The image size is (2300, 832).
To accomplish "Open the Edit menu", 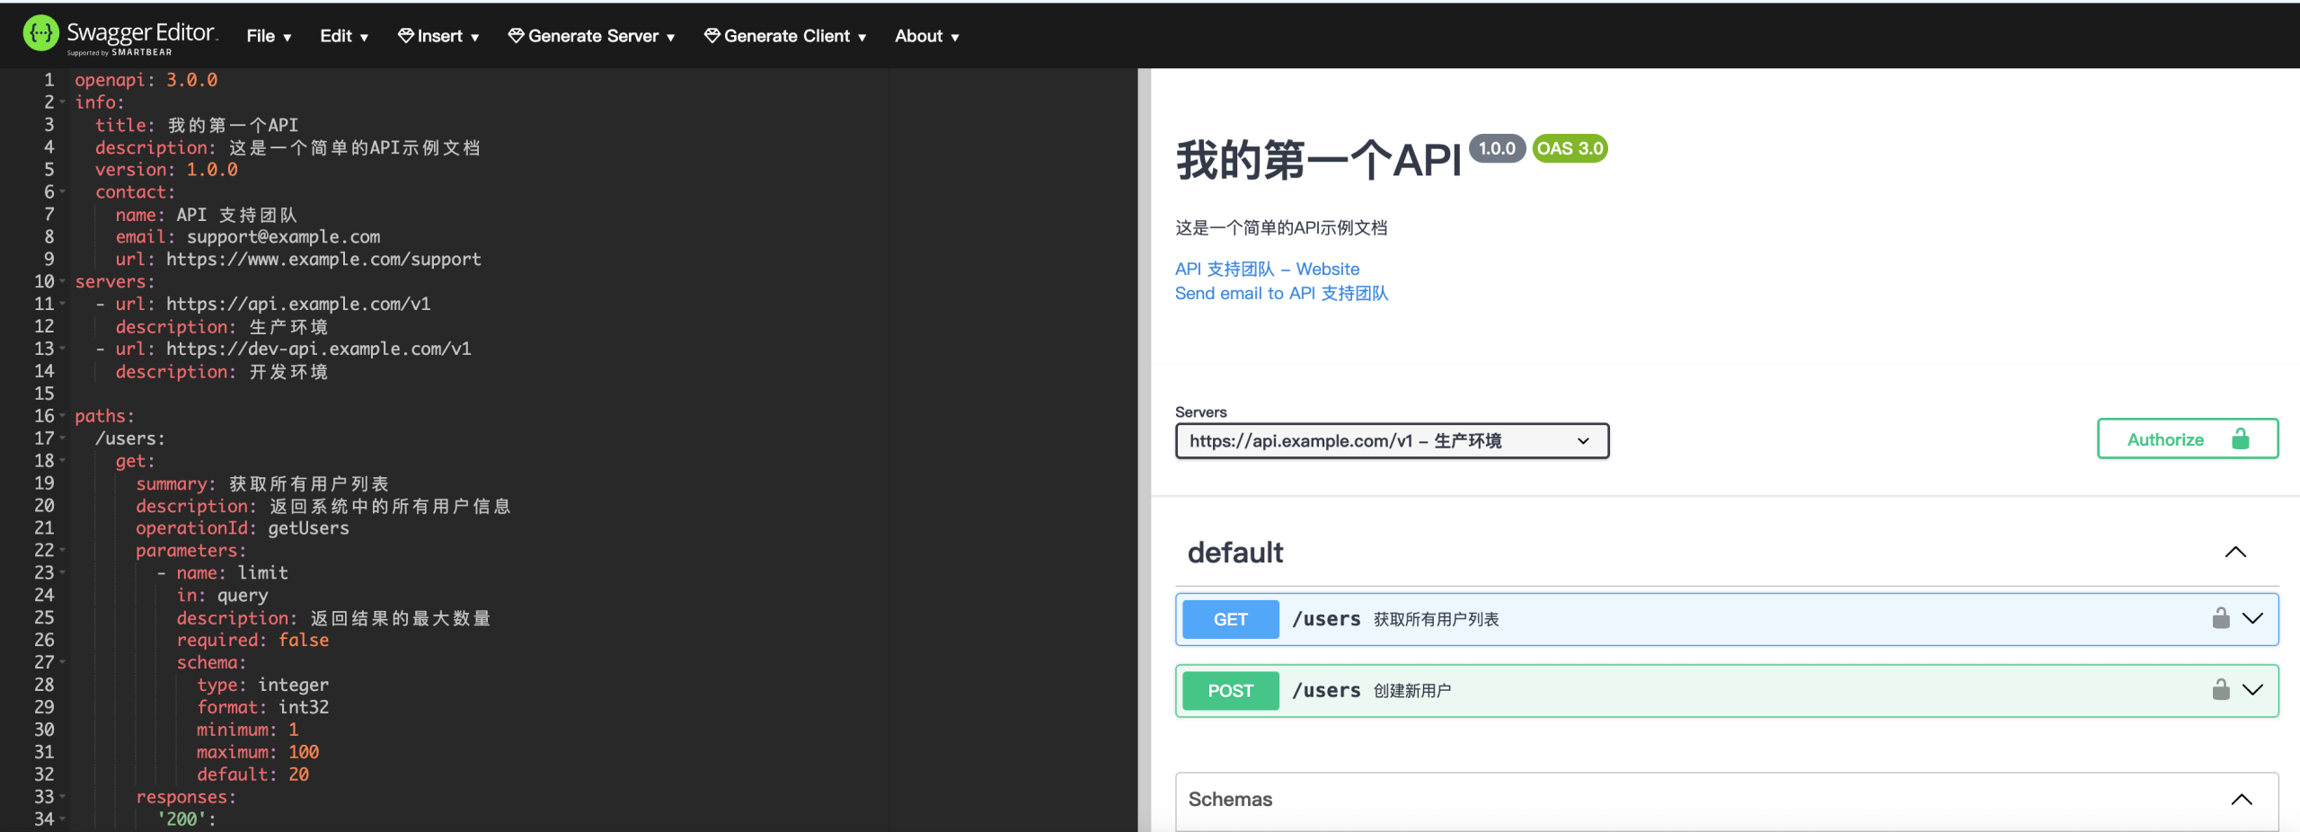I will (344, 36).
